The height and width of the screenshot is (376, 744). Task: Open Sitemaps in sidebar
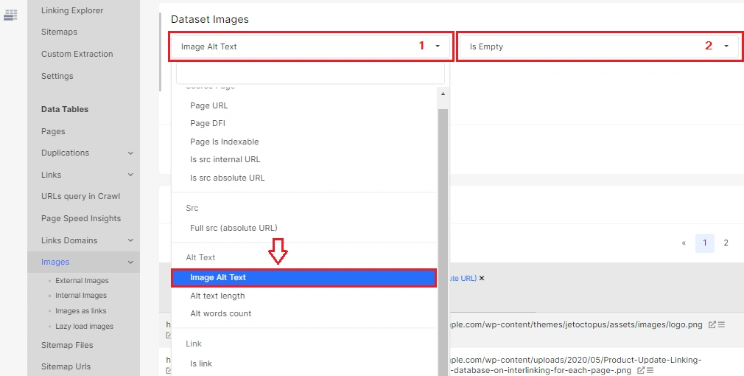point(60,32)
